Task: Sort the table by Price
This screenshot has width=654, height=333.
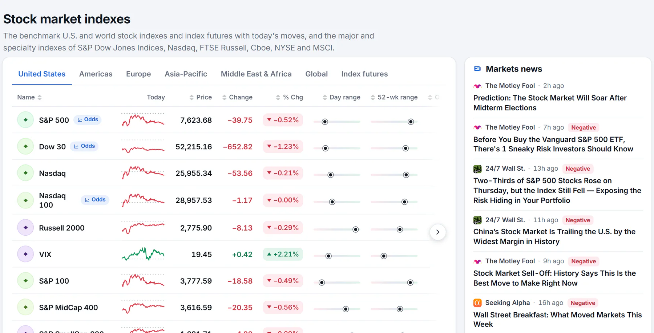Action: tap(201, 97)
